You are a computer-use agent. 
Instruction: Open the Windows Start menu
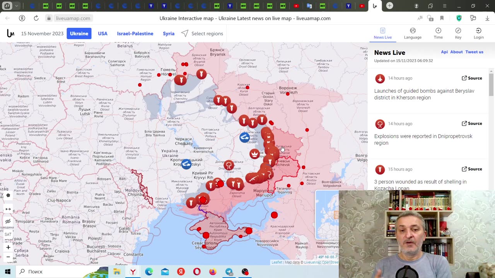[x=7, y=271]
